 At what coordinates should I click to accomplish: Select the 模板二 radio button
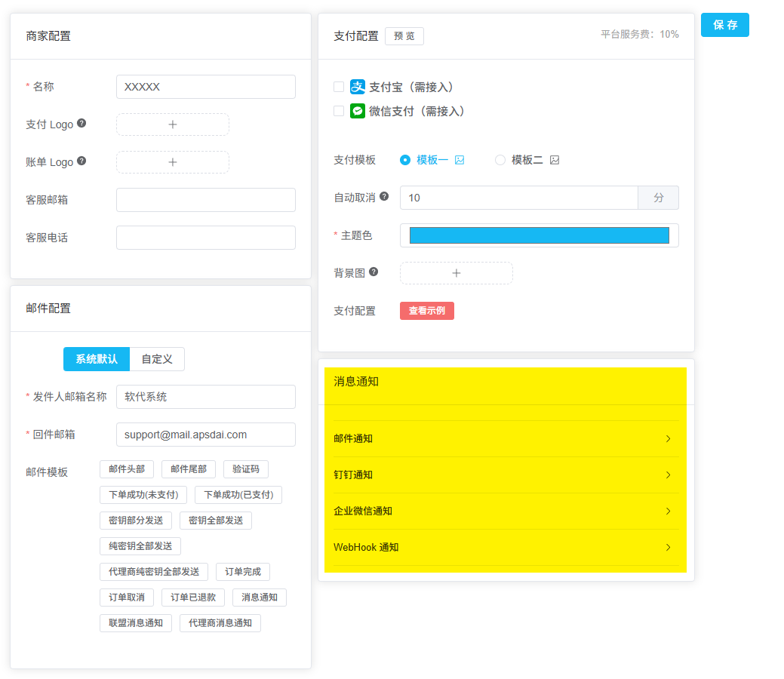(x=499, y=159)
